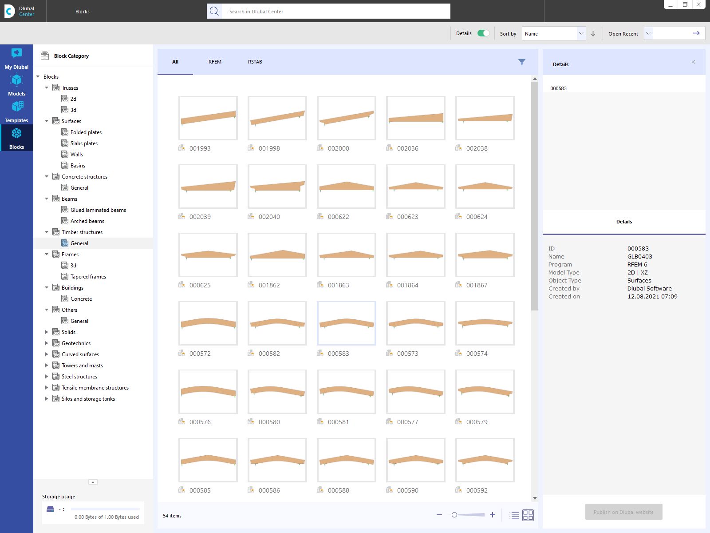710x533 pixels.
Task: Collapse the Blocks root tree node
Action: coord(38,77)
